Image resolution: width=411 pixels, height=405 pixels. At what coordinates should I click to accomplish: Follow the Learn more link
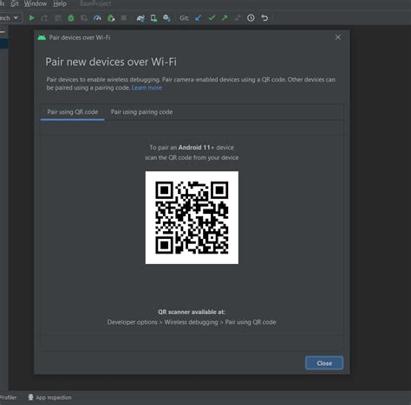147,87
